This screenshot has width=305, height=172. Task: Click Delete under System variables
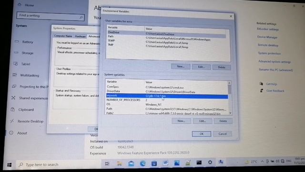pos(223,121)
